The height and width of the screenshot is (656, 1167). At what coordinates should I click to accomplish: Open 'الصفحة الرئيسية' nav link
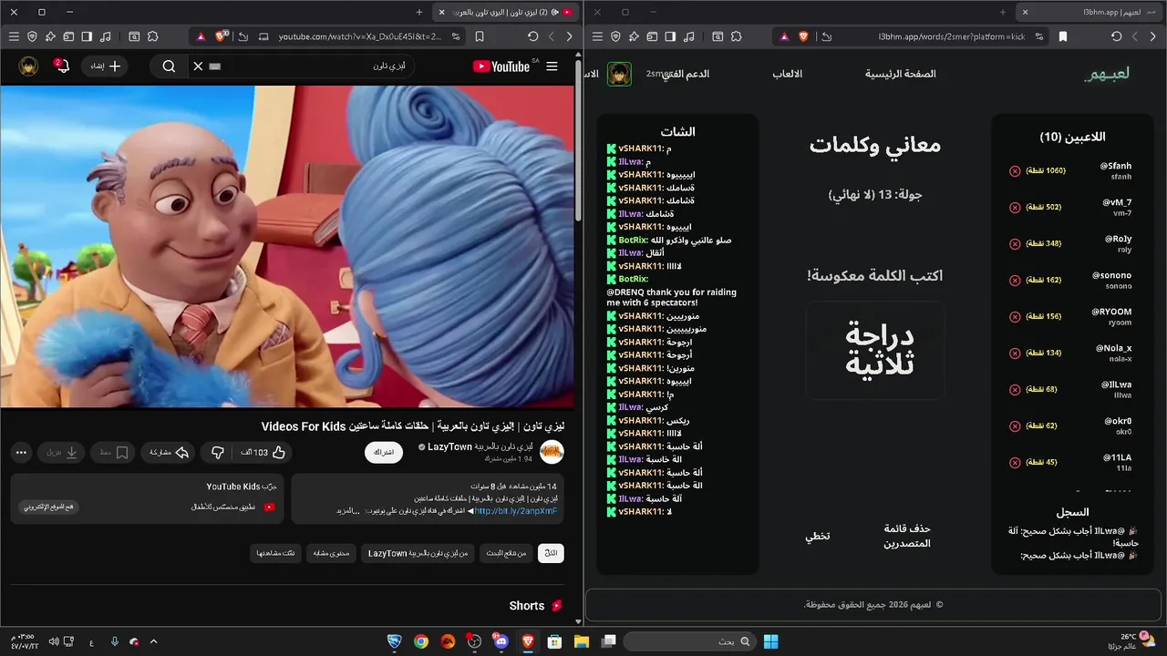901,74
